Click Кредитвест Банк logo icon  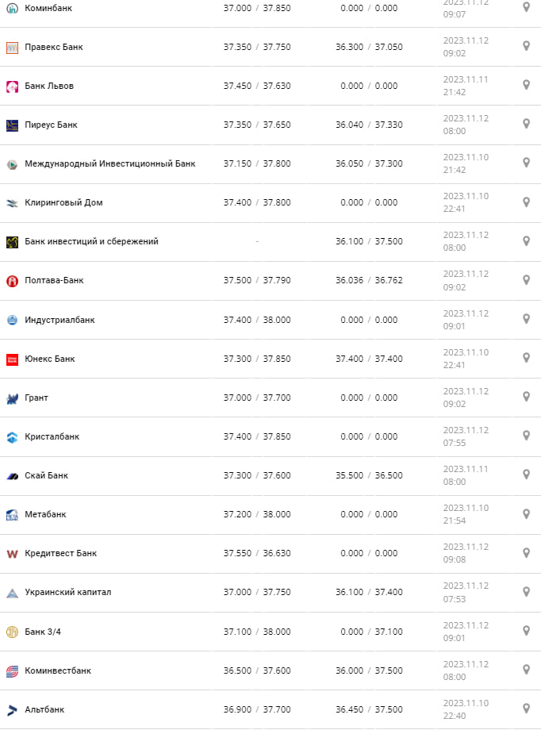point(12,553)
